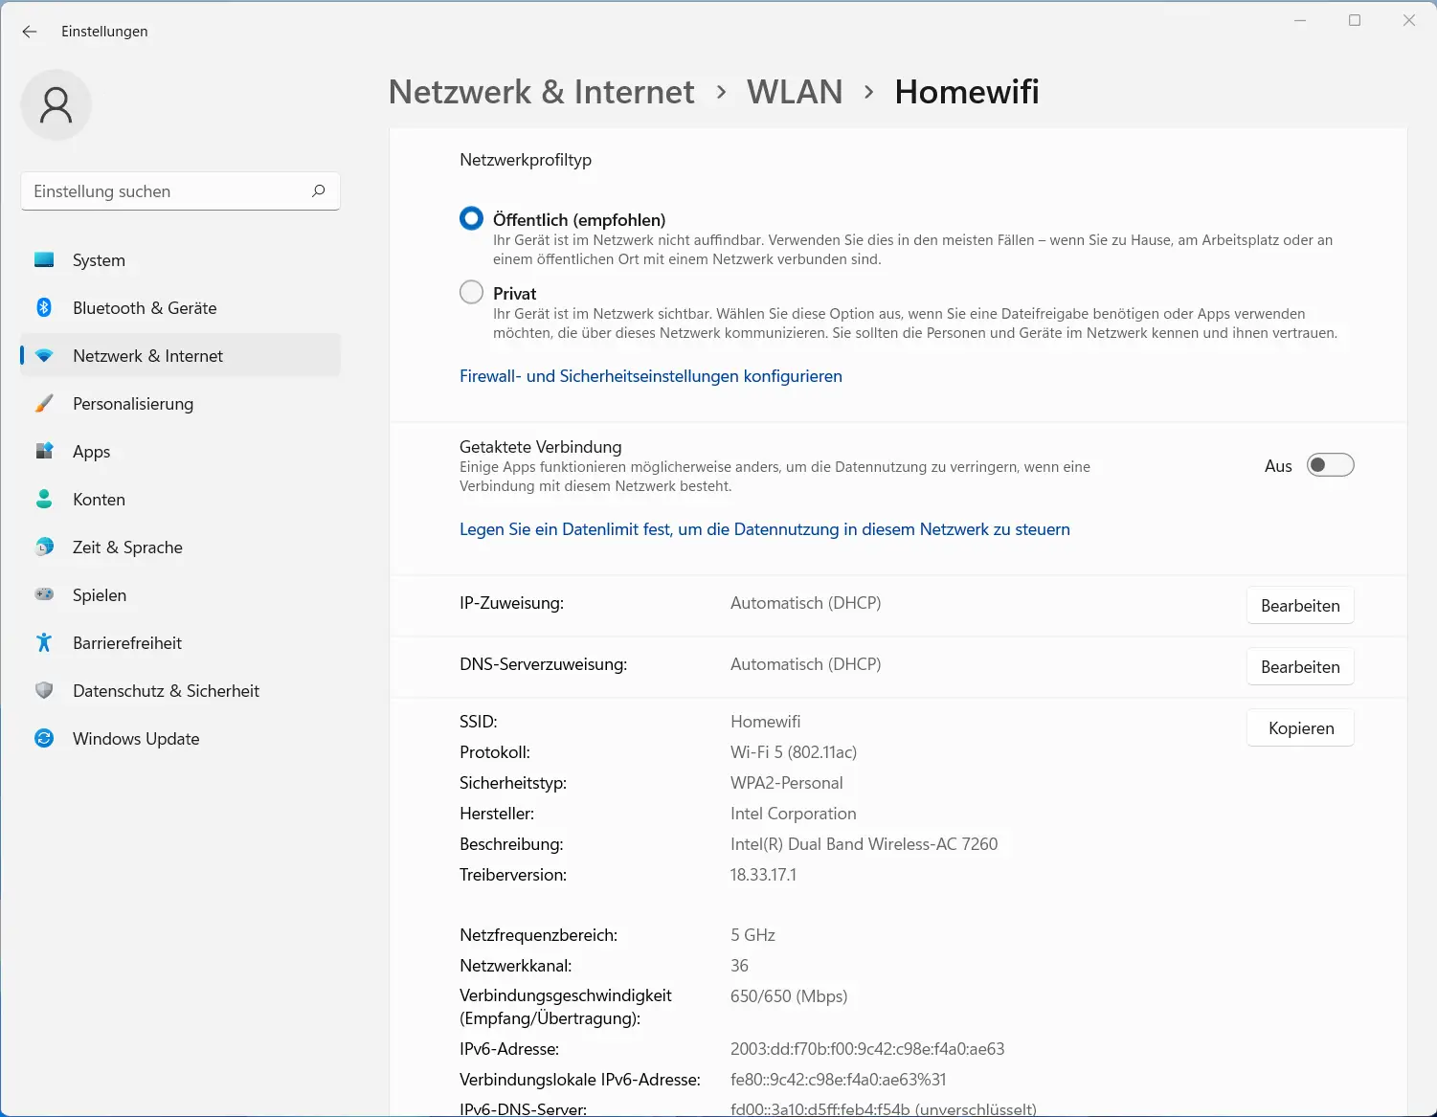Open Windows Update

click(135, 738)
